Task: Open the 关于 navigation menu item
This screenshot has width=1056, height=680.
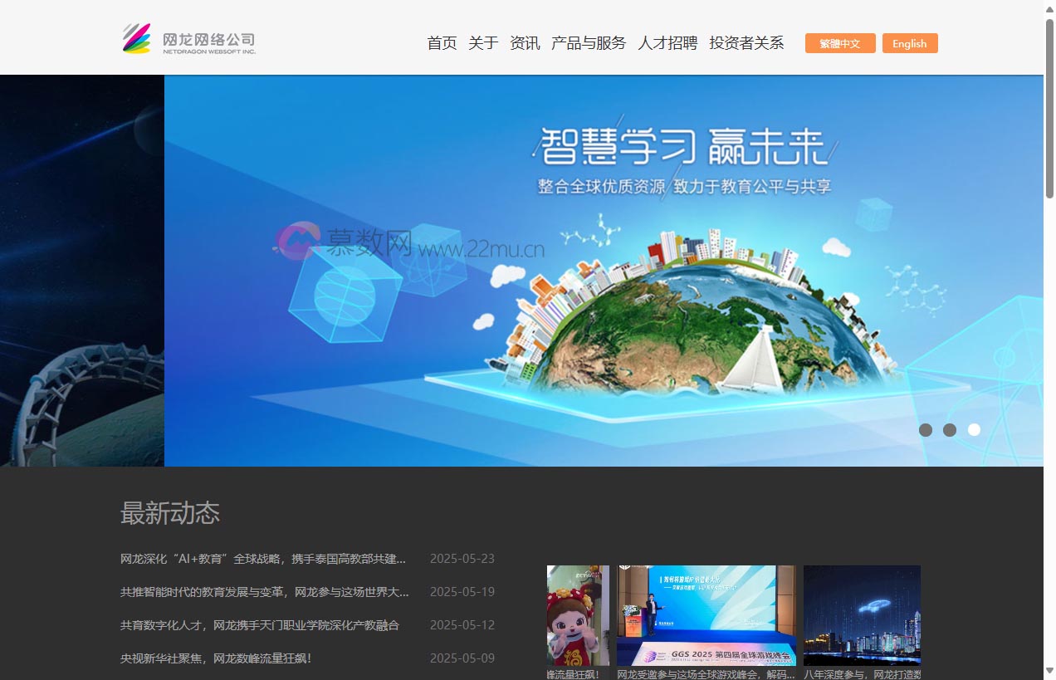Action: [482, 43]
